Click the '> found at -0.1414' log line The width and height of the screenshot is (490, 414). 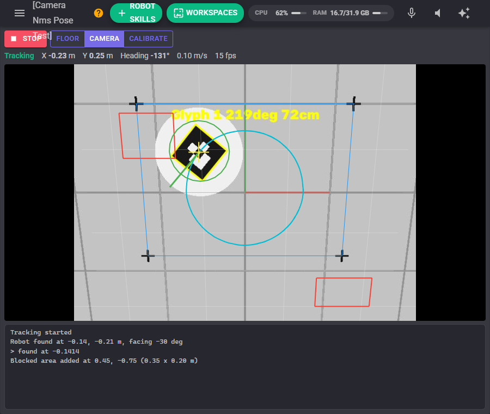45,351
